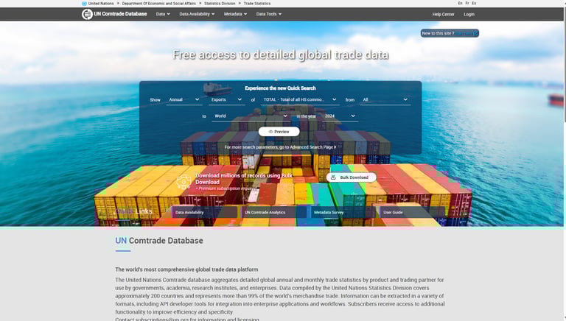566x321 pixels.
Task: Switch language to Es
Action: pyautogui.click(x=474, y=3)
